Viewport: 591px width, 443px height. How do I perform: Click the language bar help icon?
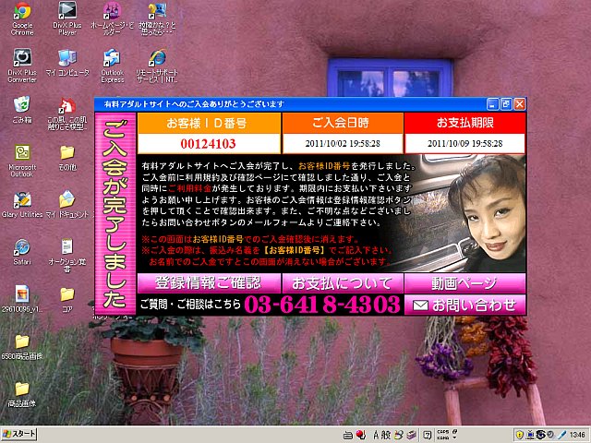click(427, 435)
